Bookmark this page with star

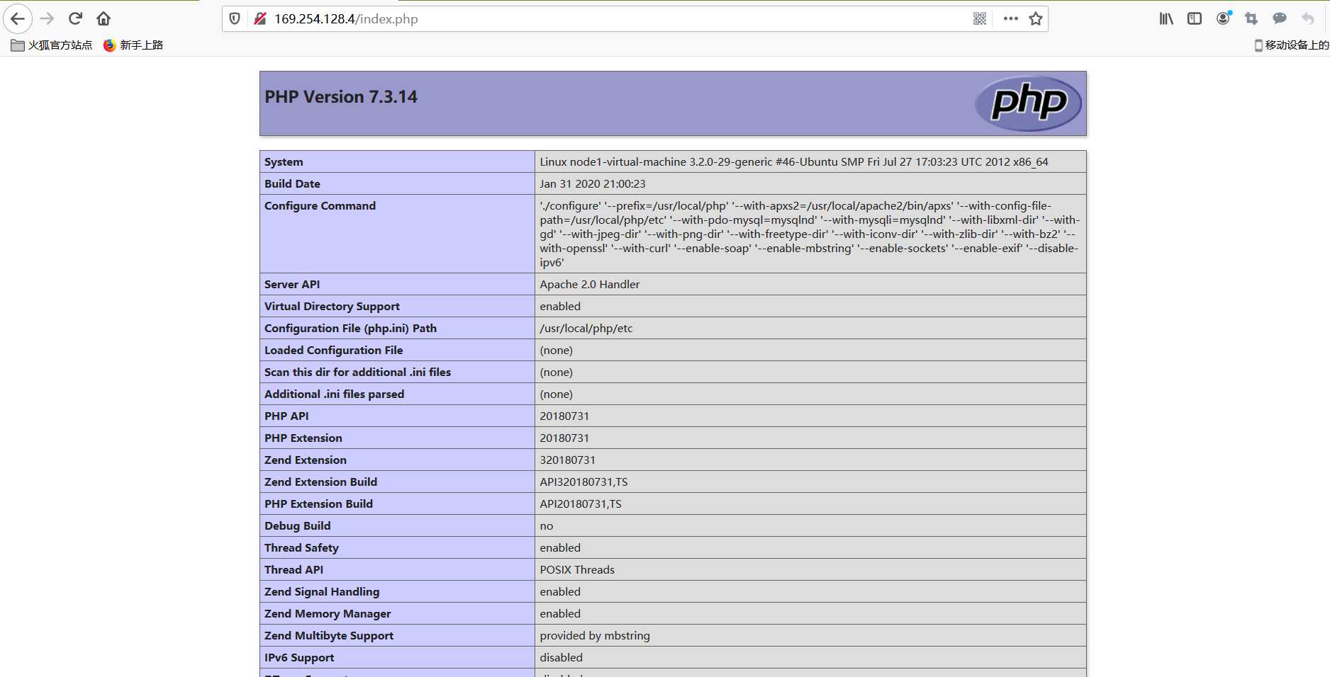tap(1036, 18)
